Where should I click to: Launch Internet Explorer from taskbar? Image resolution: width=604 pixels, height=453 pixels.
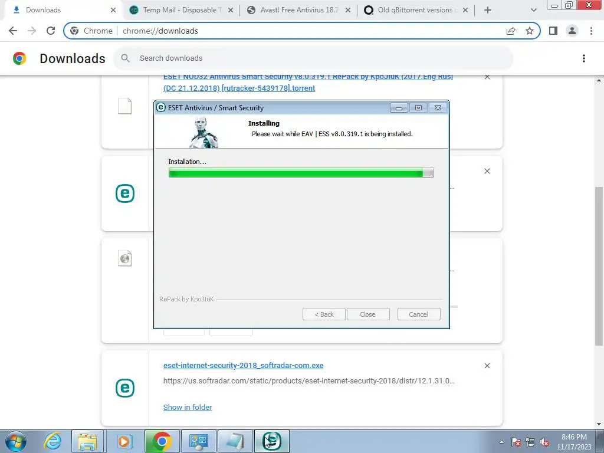[x=52, y=441]
